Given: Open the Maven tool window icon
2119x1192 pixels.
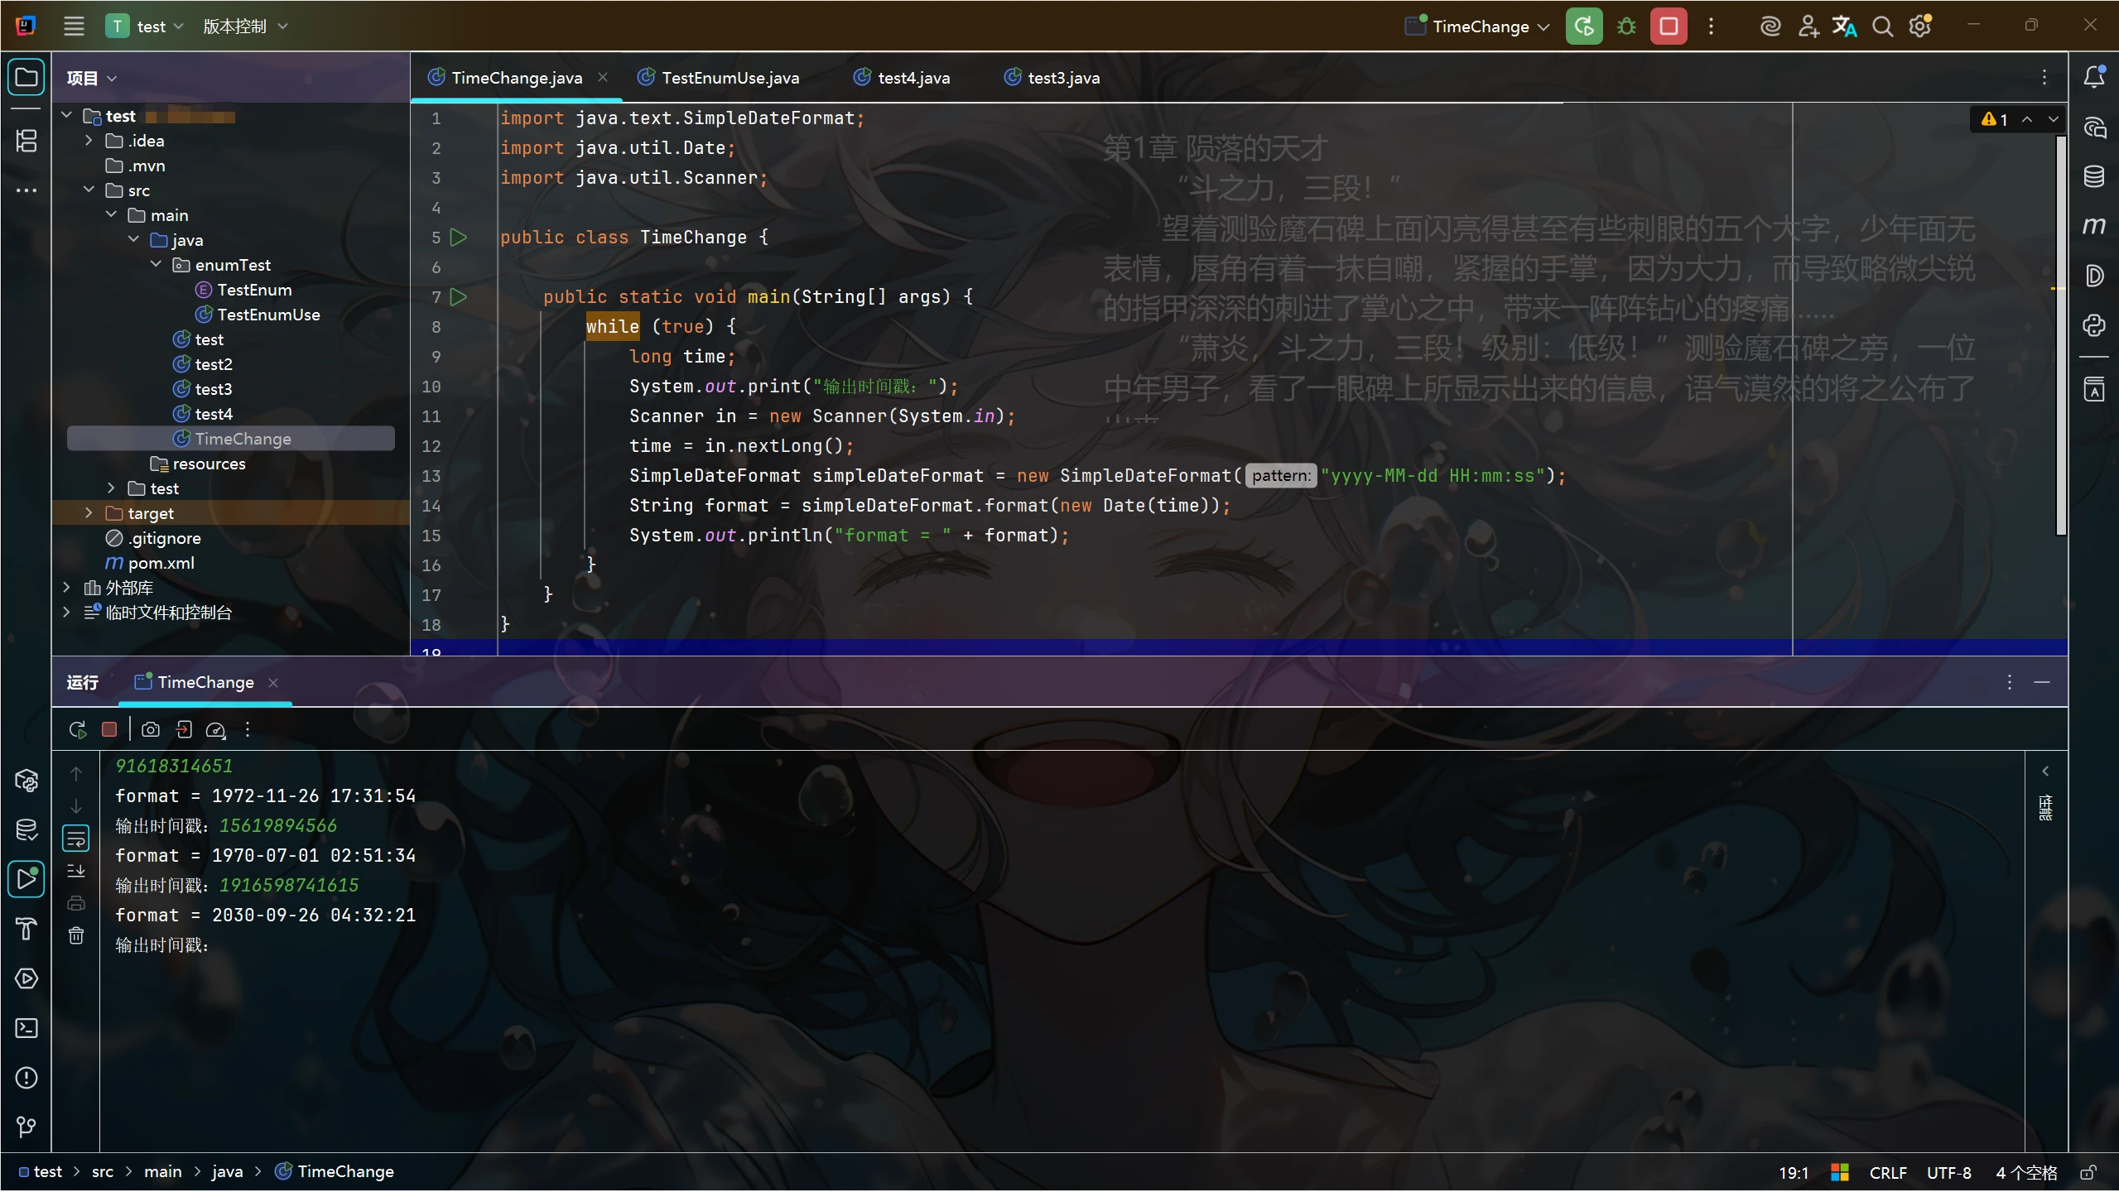Looking at the screenshot, I should click(x=2093, y=226).
